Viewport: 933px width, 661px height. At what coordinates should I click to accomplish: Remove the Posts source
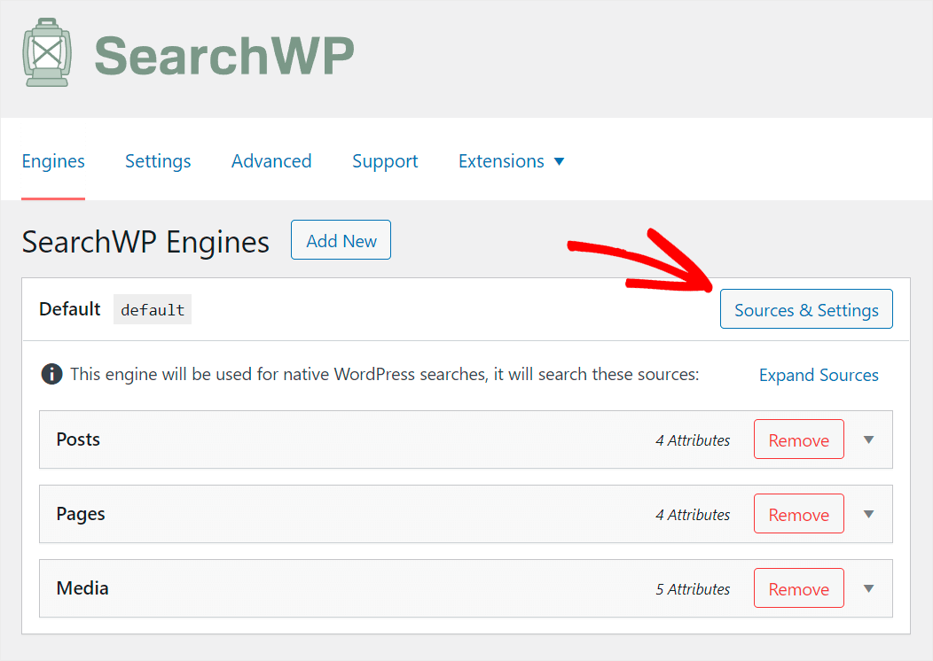[x=798, y=439]
